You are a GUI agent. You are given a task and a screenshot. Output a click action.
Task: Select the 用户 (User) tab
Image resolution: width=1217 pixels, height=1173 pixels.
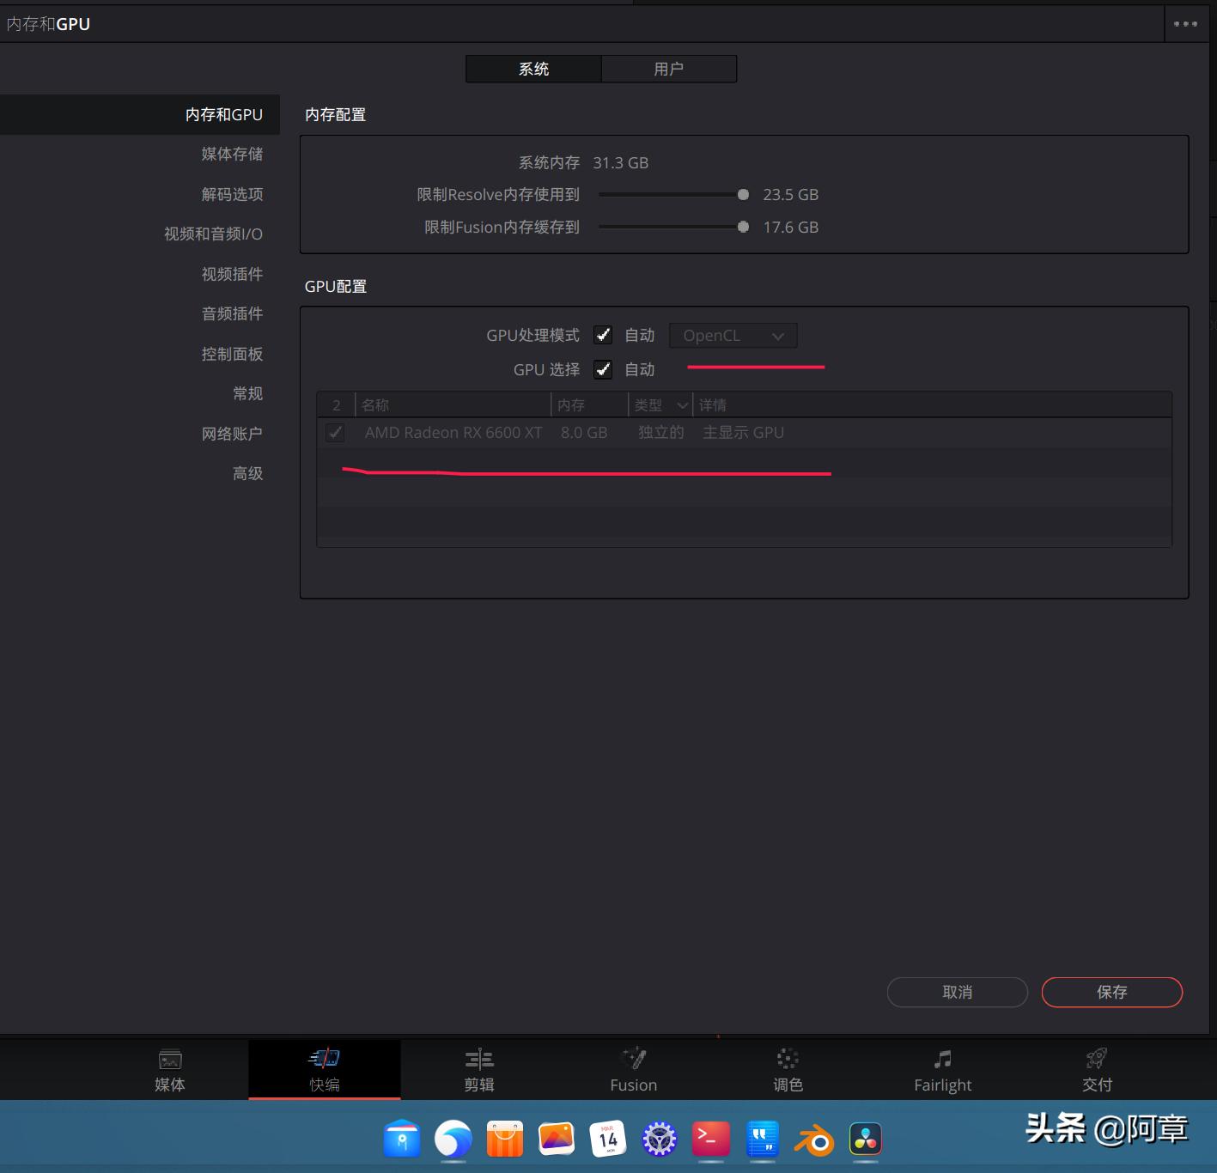coord(669,69)
